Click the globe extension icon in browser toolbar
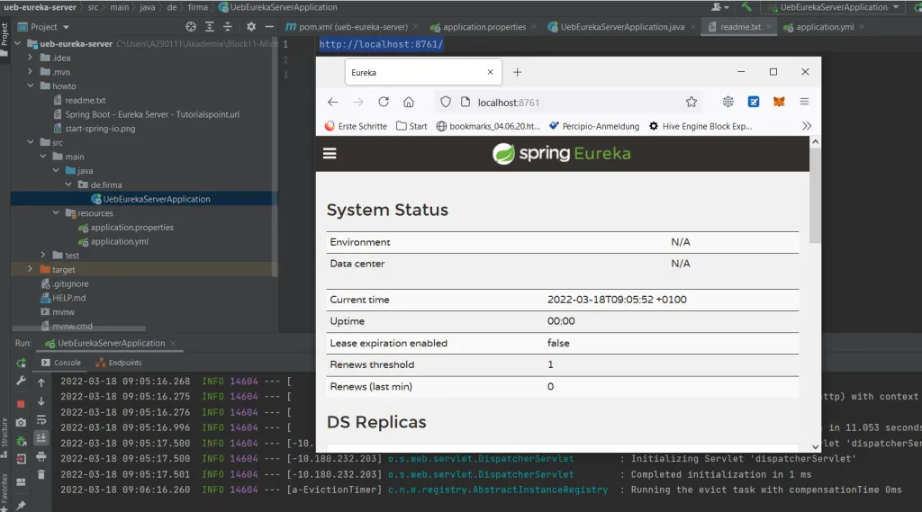Image resolution: width=922 pixels, height=512 pixels. pos(728,102)
